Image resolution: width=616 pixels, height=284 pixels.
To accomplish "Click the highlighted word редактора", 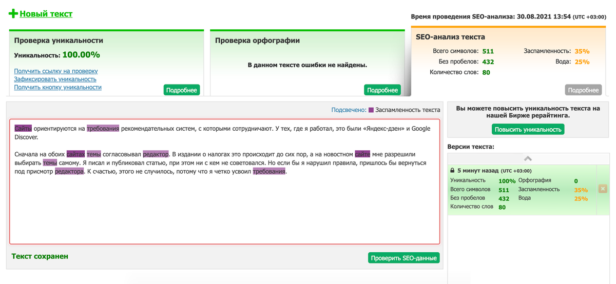I will 69,171.
